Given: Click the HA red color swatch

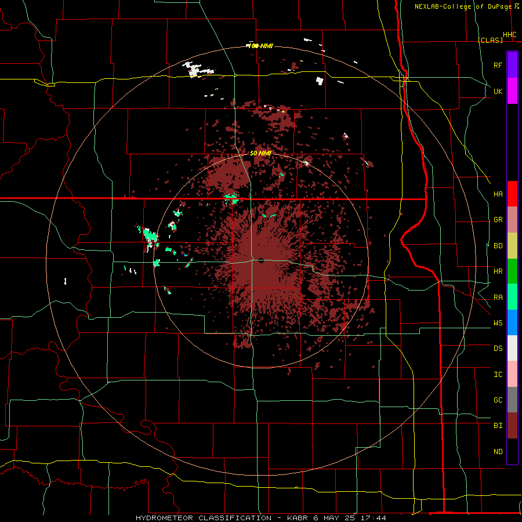Looking at the screenshot, I should [x=512, y=194].
